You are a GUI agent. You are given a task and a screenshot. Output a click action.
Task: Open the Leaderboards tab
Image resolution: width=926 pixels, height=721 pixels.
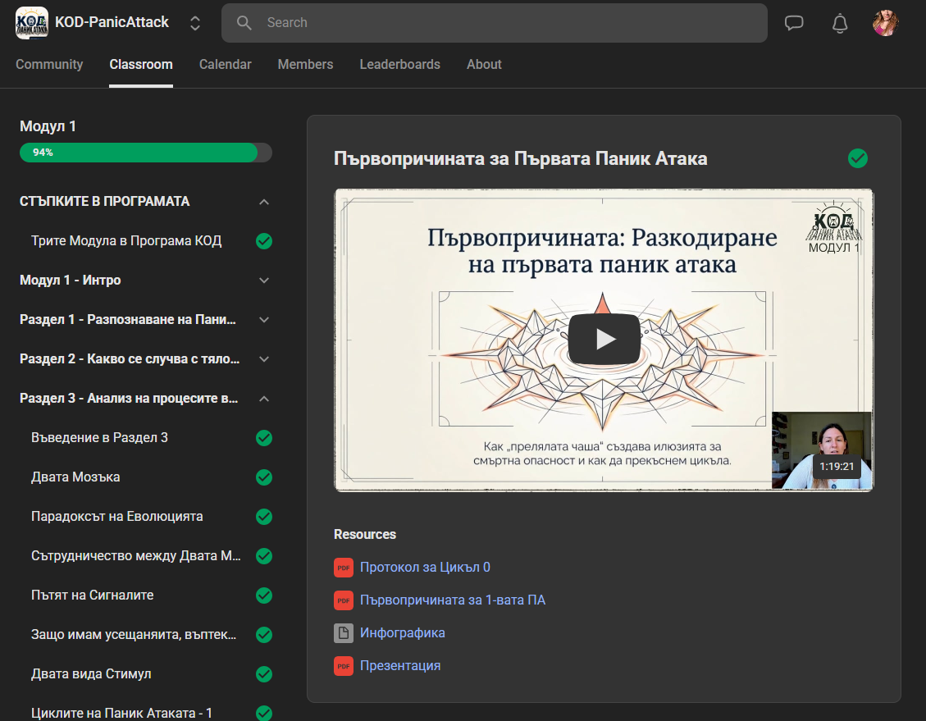[399, 64]
